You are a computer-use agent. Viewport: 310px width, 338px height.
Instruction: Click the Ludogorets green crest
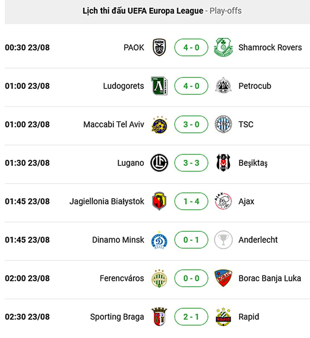(159, 86)
